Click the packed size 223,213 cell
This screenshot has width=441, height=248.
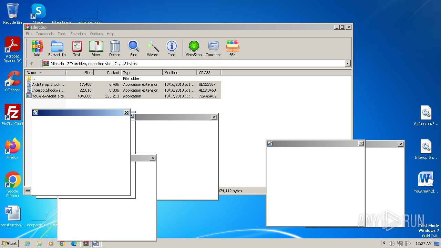coord(112,96)
